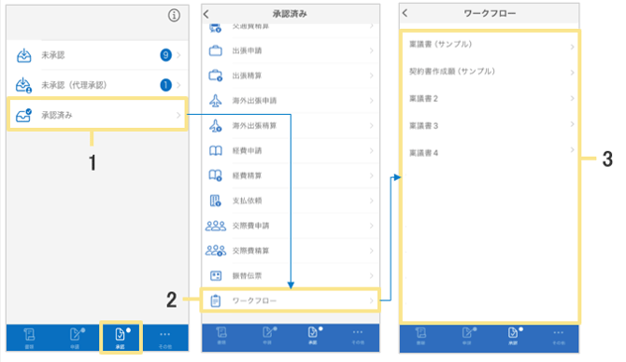Expand the 稟議書（サンプル）row chevron
Image resolution: width=626 pixels, height=362 pixels.
click(x=572, y=47)
